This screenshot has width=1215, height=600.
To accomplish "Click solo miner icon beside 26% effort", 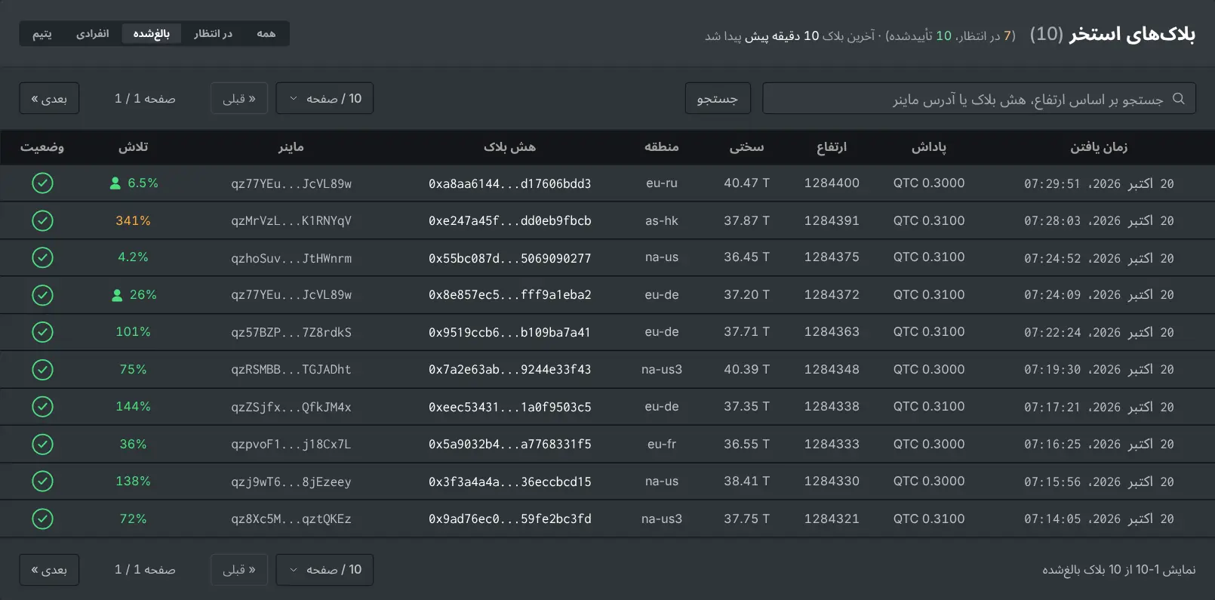I will [x=117, y=295].
